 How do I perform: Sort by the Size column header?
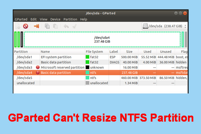[x=129, y=52]
